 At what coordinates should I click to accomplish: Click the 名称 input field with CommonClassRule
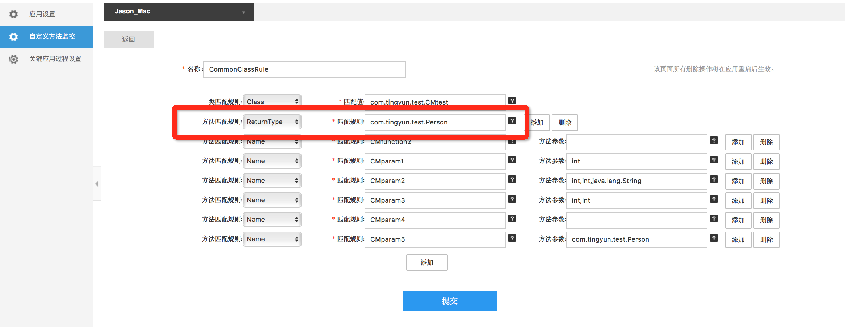[304, 69]
